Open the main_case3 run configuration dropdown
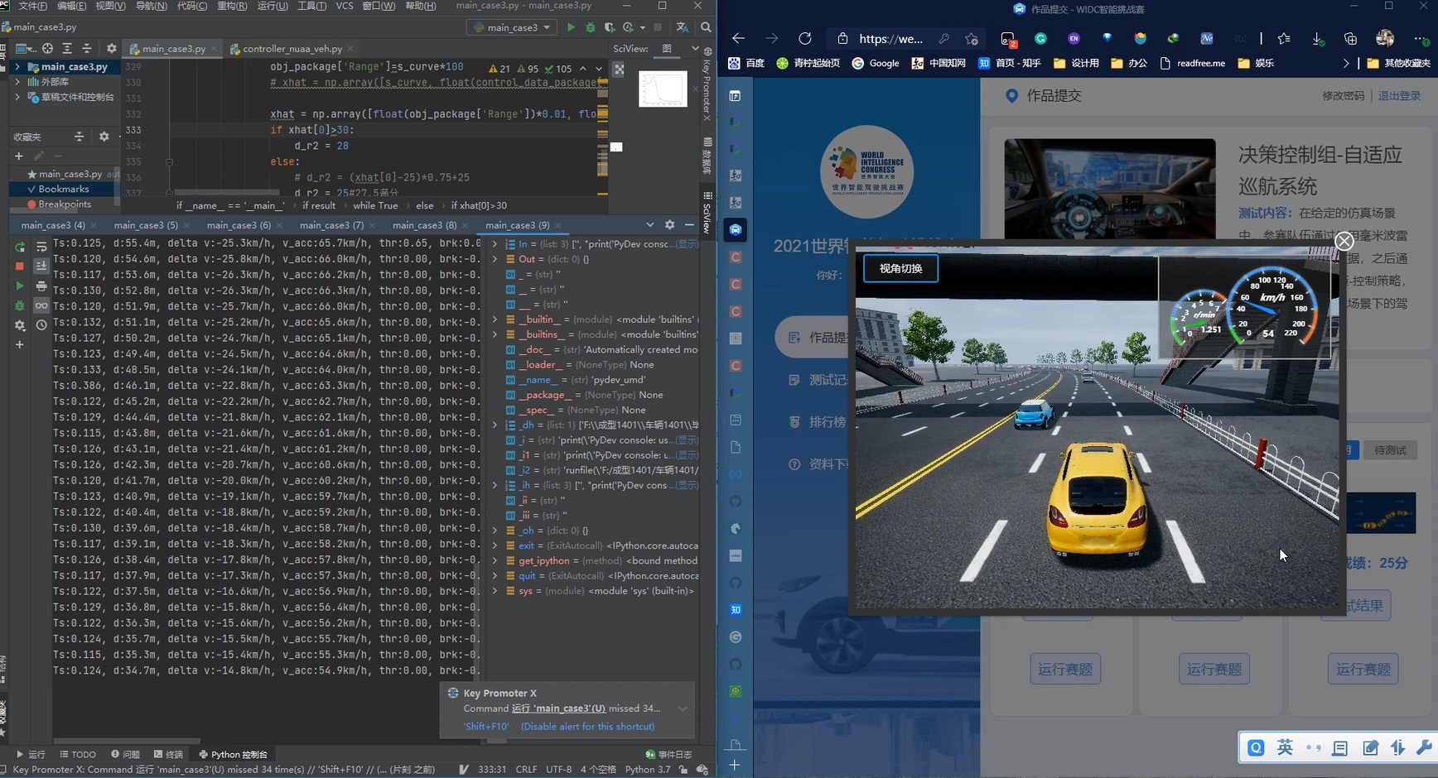This screenshot has width=1438, height=778. click(x=512, y=27)
